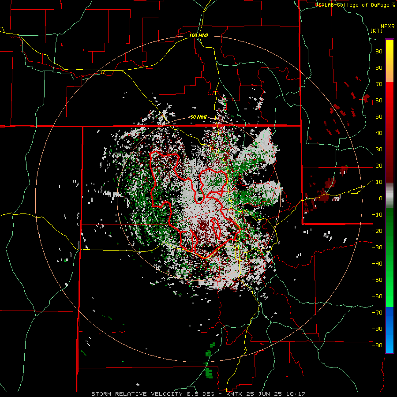Click the 70 value on the velocity scale
The image size is (397, 397).
[x=379, y=84]
